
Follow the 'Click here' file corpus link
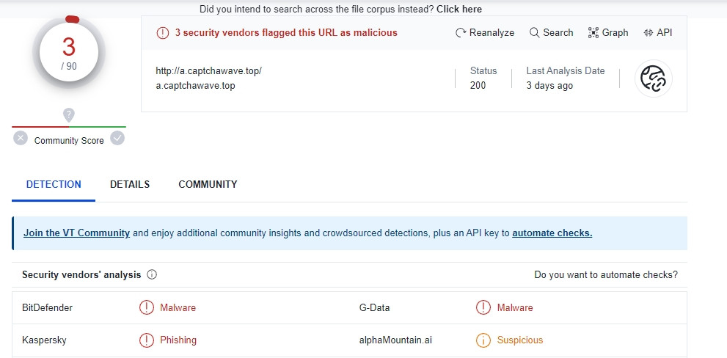tap(459, 10)
